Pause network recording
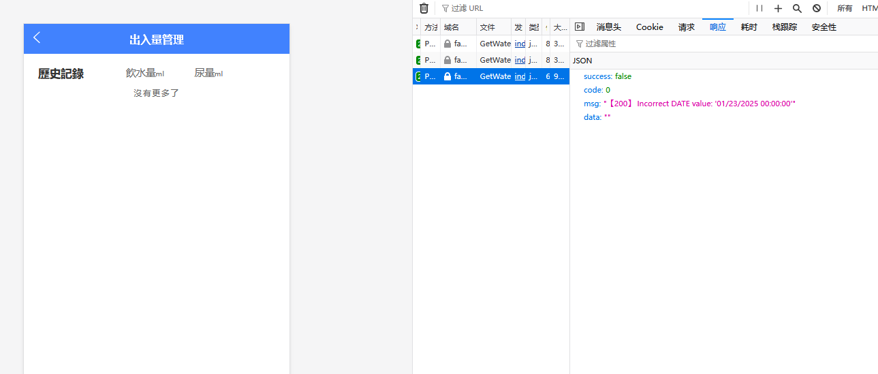This screenshot has width=878, height=374. (759, 8)
